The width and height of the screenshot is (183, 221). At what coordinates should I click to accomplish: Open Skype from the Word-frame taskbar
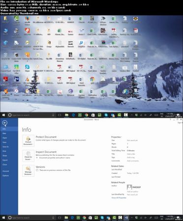102,218
